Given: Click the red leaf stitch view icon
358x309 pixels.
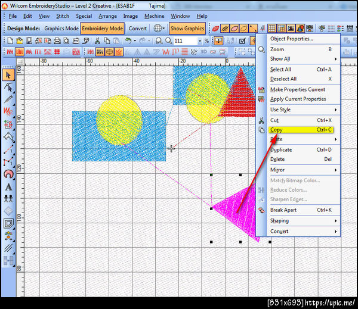Looking at the screenshot, I should [x=215, y=29].
